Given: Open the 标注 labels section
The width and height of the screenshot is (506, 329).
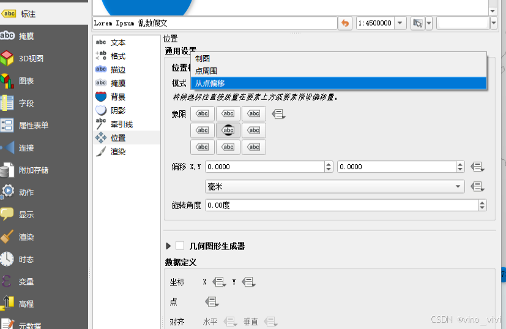Looking at the screenshot, I should click(x=43, y=14).
